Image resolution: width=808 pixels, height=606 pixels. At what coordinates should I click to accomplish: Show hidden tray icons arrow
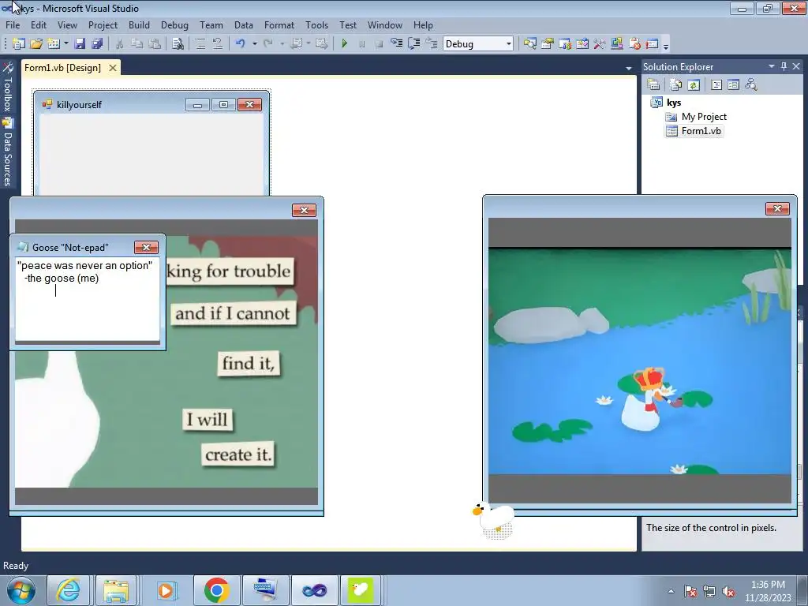tap(671, 591)
